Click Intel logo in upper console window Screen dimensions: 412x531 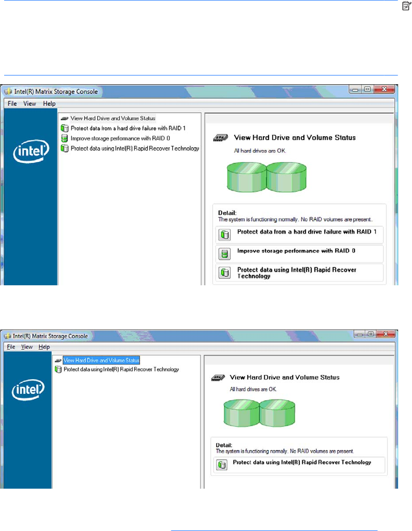click(x=31, y=151)
